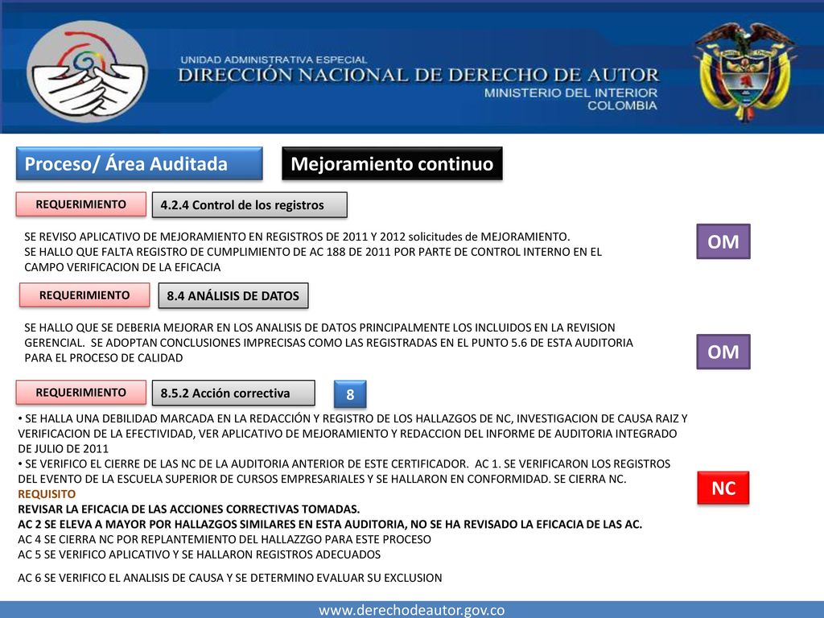Click line 'SE REVISO APLICATIVO DE MEJORAMIENTO EN REGISTROS'
The width and height of the screenshot is (824, 618).
tap(297, 237)
